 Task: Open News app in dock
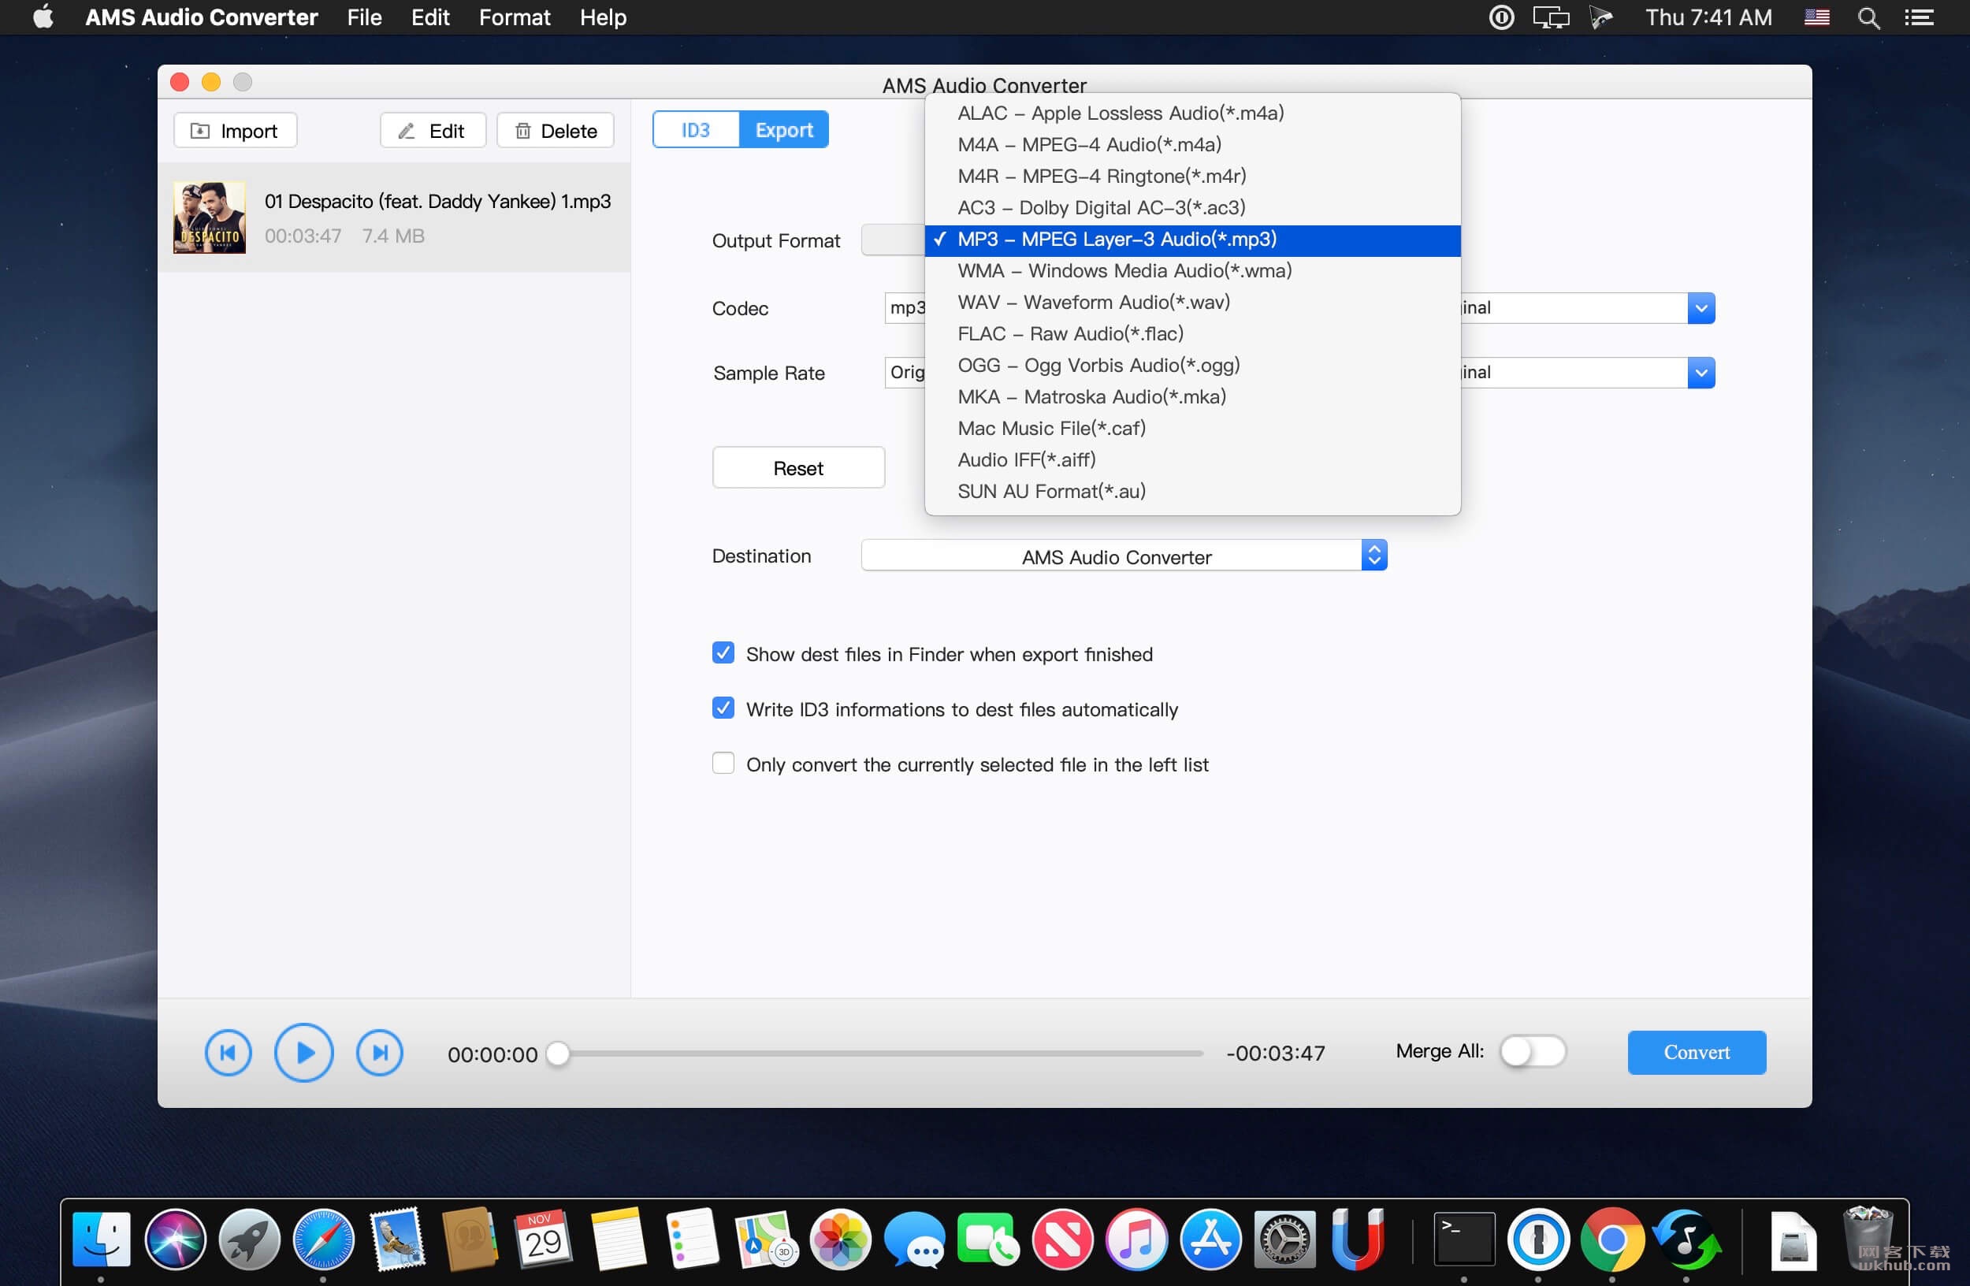point(1062,1240)
